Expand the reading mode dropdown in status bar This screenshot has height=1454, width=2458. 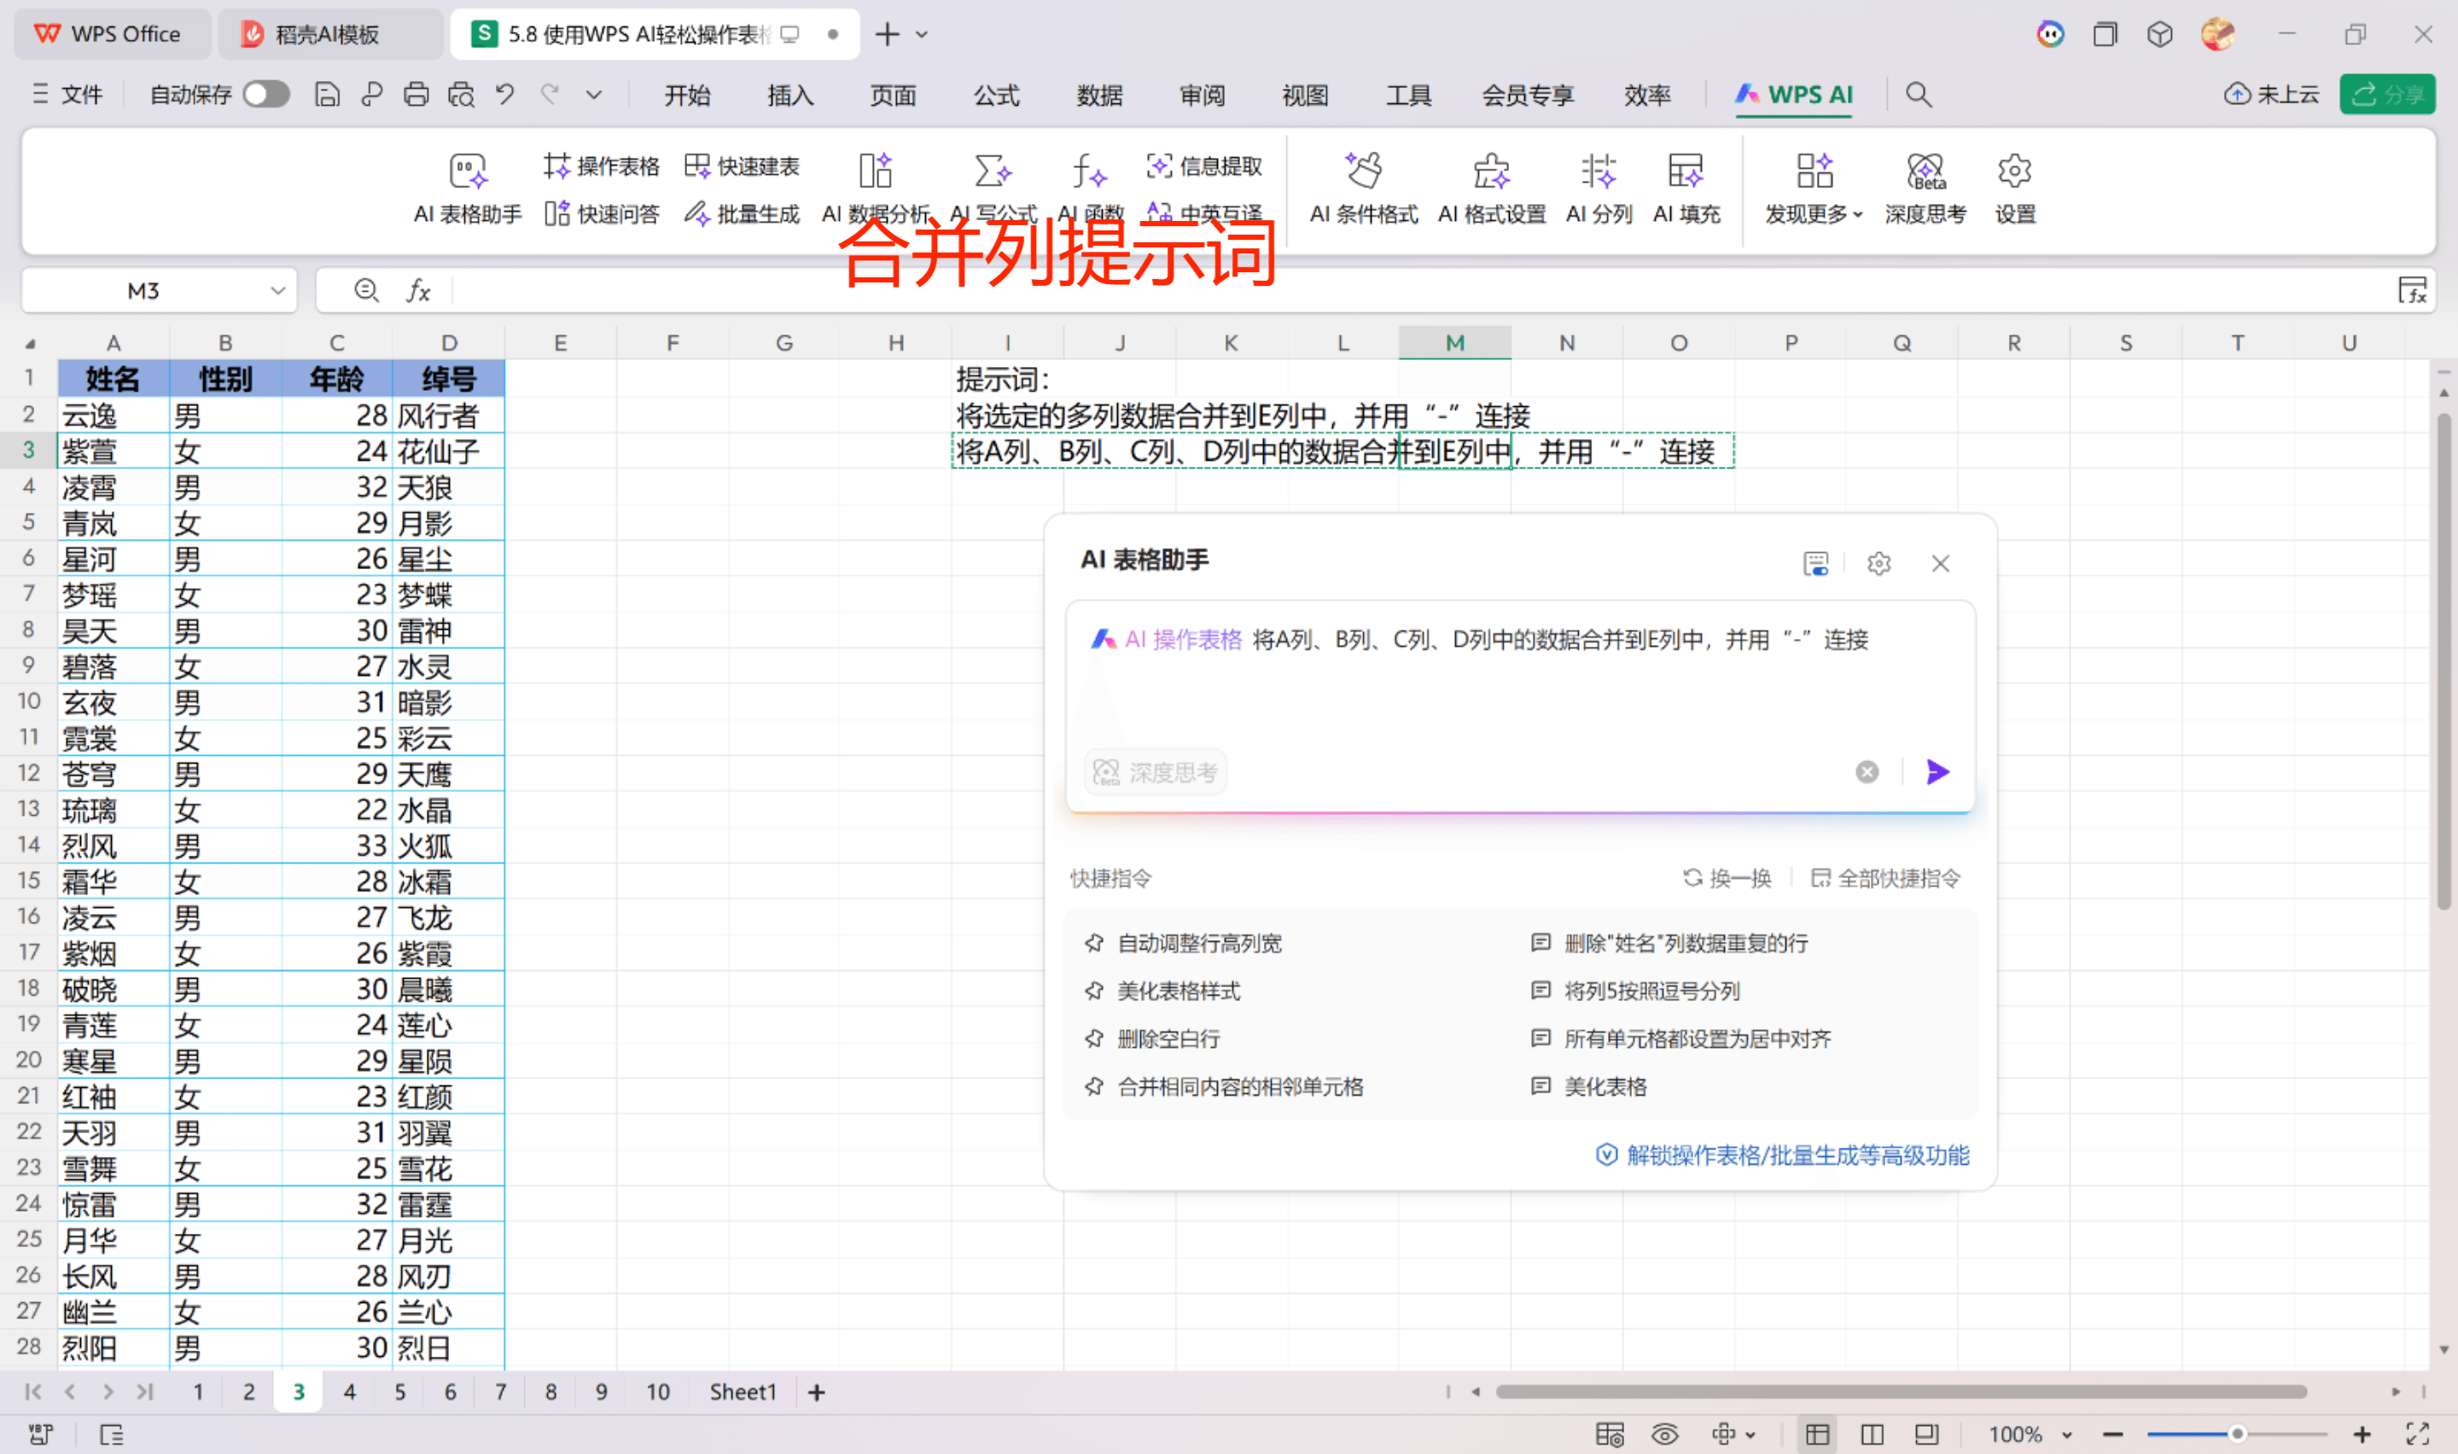pos(1750,1434)
